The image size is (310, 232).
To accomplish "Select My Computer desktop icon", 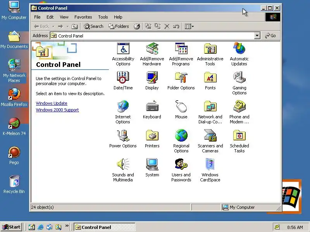I will coord(14,10).
